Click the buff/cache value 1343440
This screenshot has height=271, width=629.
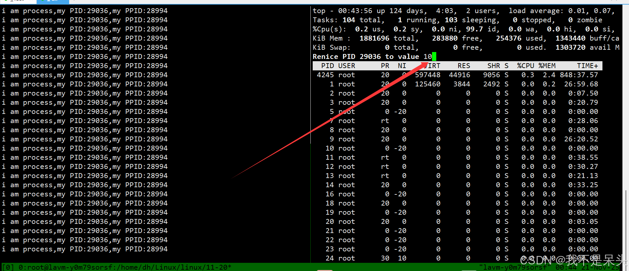tap(571, 38)
